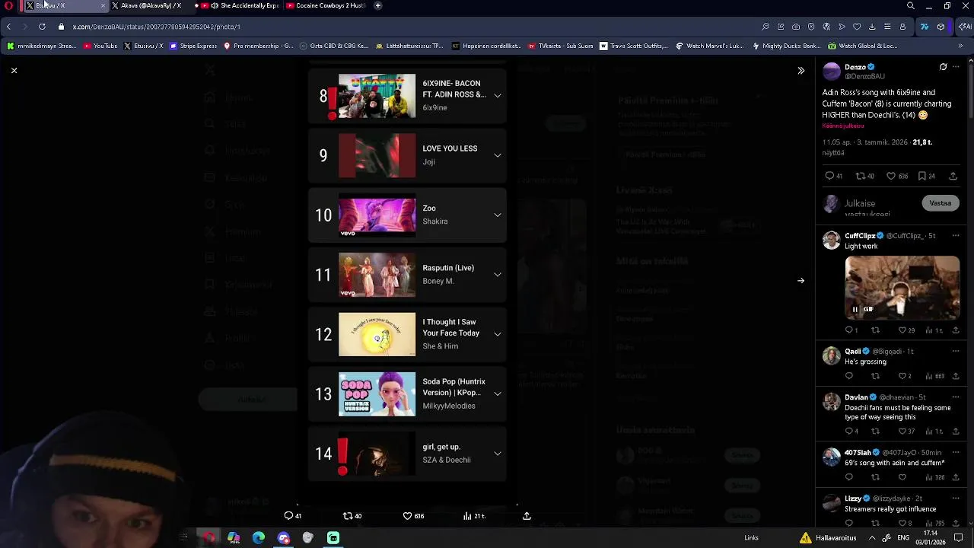Expand the 6IX9INE- BACON chart entry
The height and width of the screenshot is (548, 974).
pos(497,96)
